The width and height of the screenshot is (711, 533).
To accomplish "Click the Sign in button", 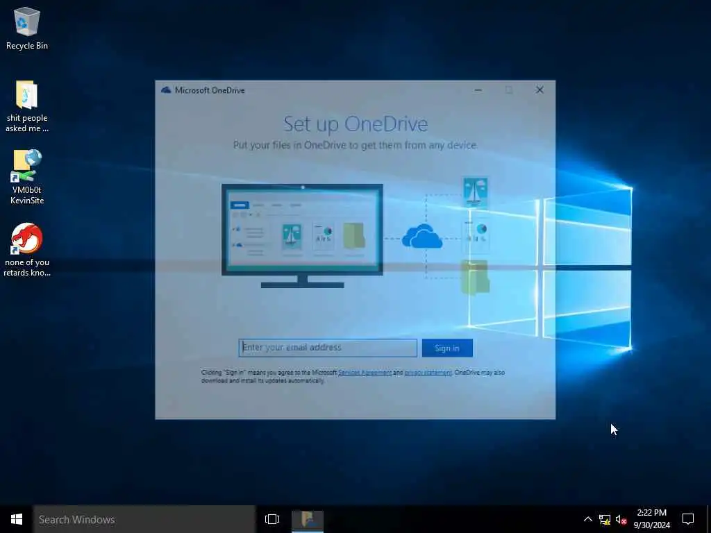I will coord(447,348).
